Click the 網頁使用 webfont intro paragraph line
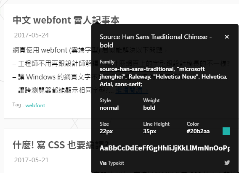The height and width of the screenshot is (174, 239). coord(90,50)
